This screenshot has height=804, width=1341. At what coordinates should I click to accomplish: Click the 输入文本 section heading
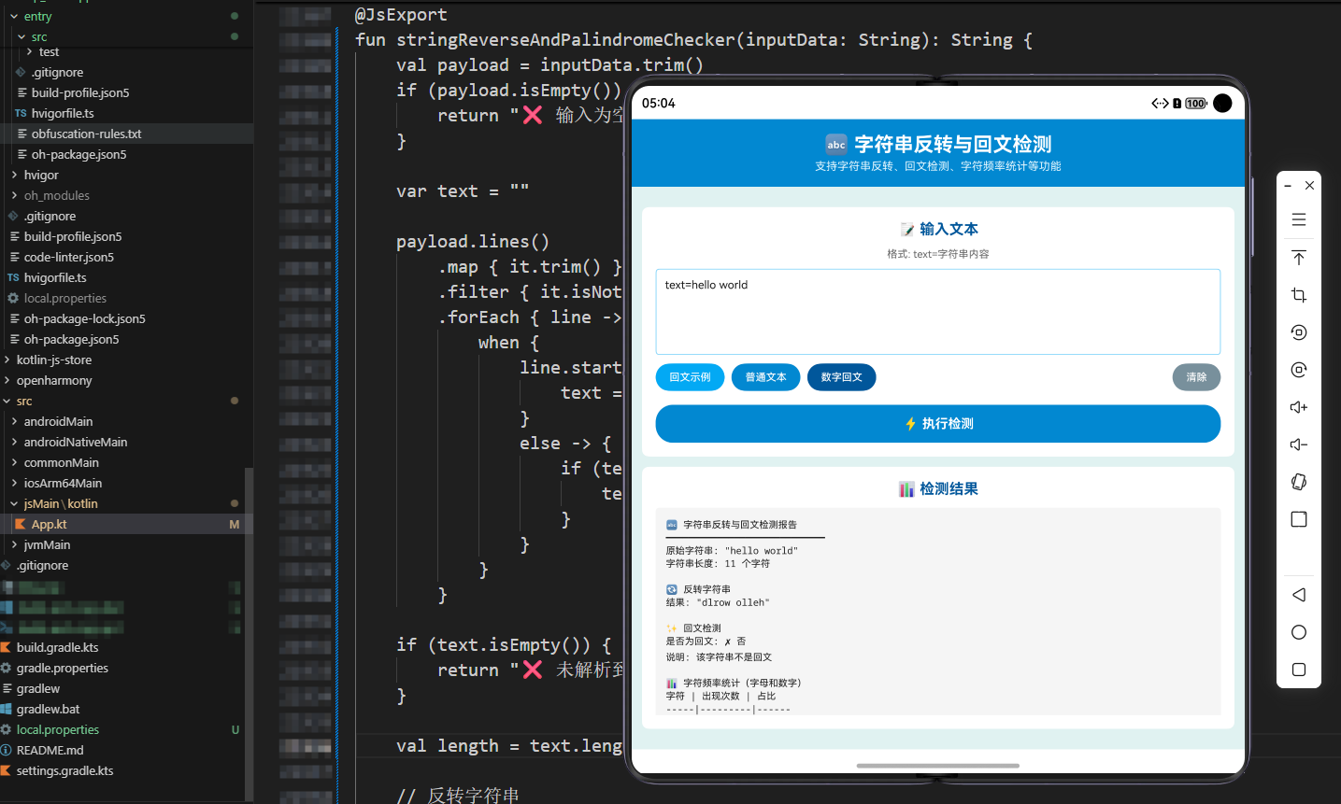click(938, 230)
